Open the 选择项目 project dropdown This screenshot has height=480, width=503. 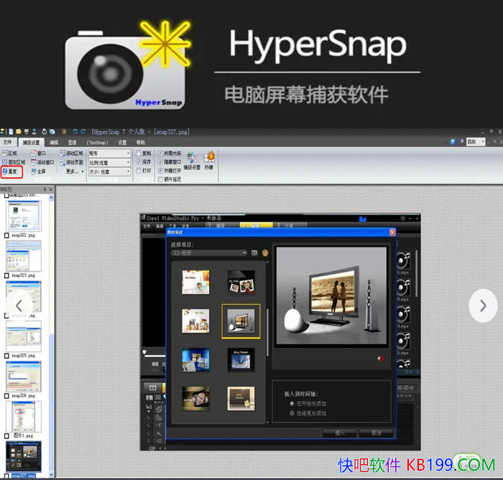point(209,253)
